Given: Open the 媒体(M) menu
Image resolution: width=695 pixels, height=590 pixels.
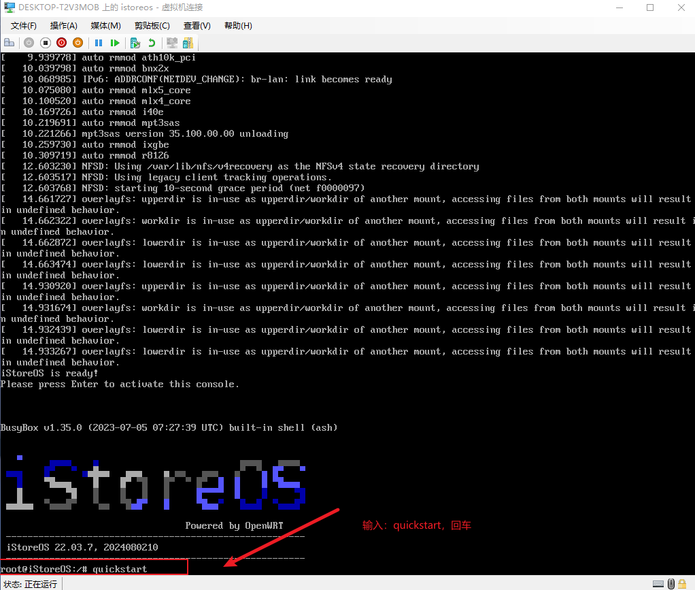Looking at the screenshot, I should tap(105, 25).
